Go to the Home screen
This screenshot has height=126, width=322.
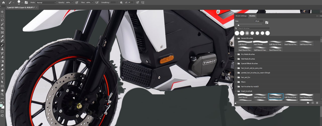(3, 2)
